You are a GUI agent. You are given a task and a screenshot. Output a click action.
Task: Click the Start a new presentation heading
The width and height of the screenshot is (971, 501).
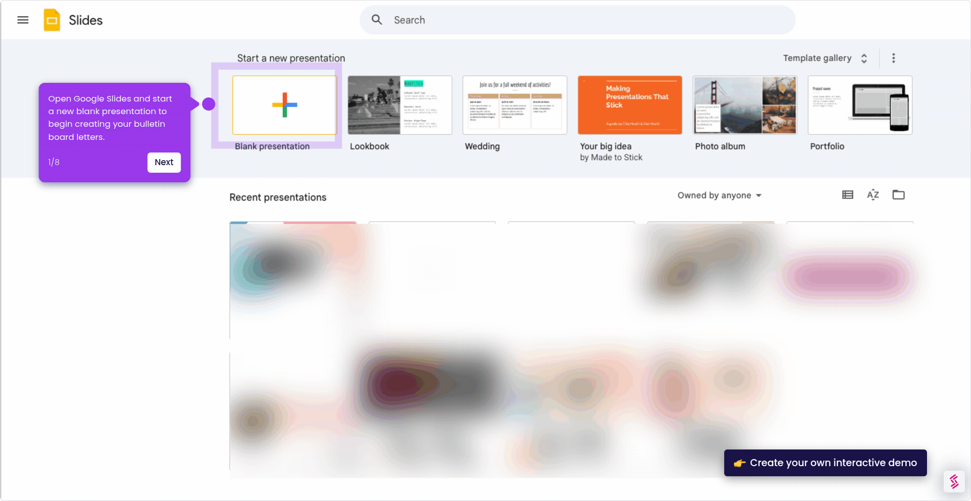coord(291,58)
